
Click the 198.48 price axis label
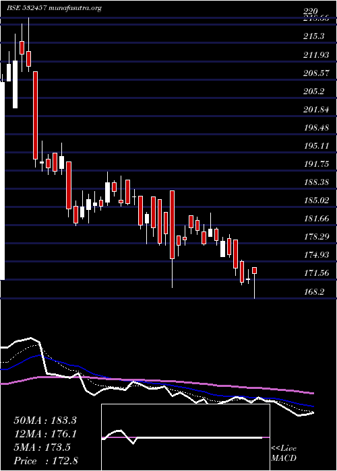coord(316,128)
